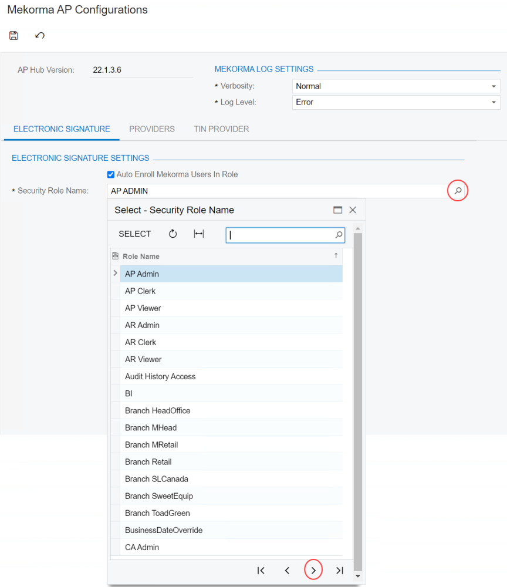Select the AR Viewer role row
The width and height of the screenshot is (507, 587).
pyautogui.click(x=231, y=359)
